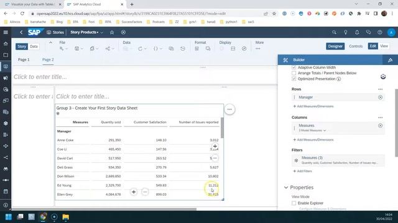Click the SAP logo
Viewport: 398px width, 223px height.
34,32
